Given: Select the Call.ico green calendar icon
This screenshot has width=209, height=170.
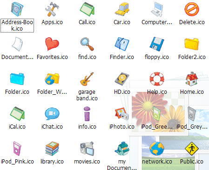Looking at the screenshot, I should (x=87, y=9).
